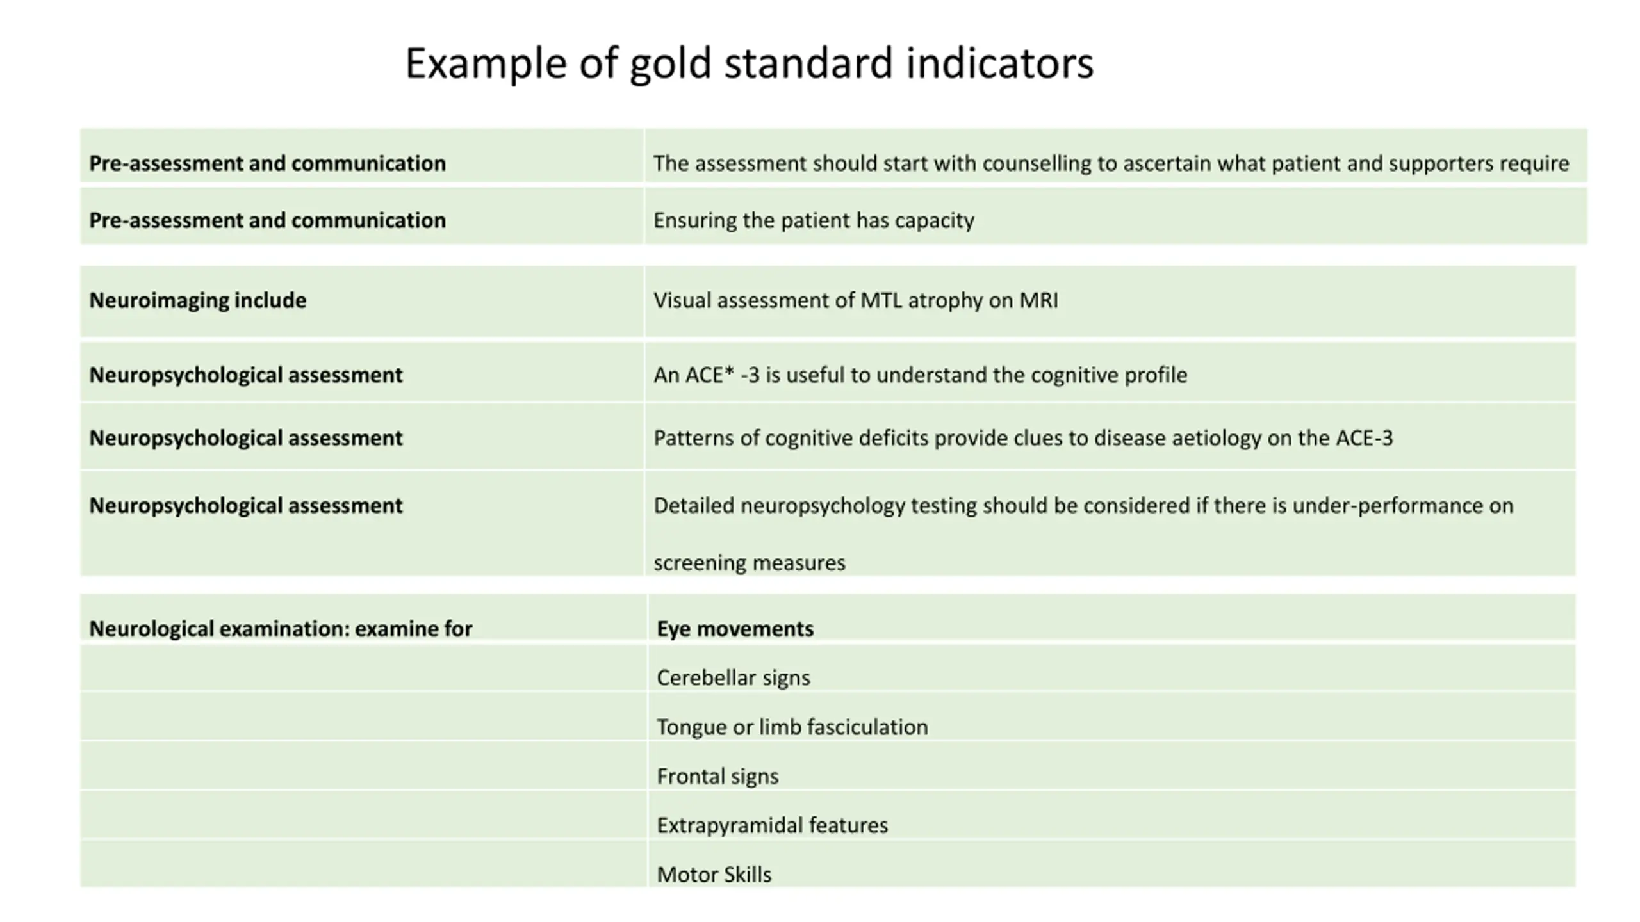Select Pre-assessment label beside the counselling row
The width and height of the screenshot is (1640, 922).
[267, 163]
